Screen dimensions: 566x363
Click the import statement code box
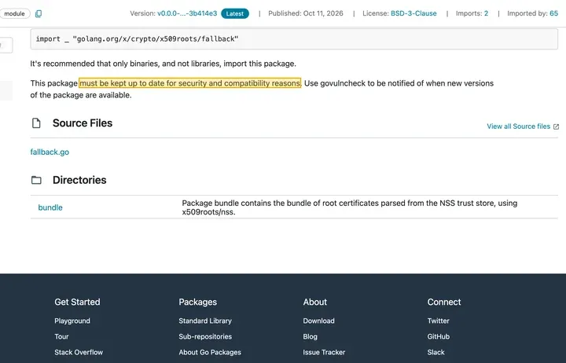tap(294, 39)
